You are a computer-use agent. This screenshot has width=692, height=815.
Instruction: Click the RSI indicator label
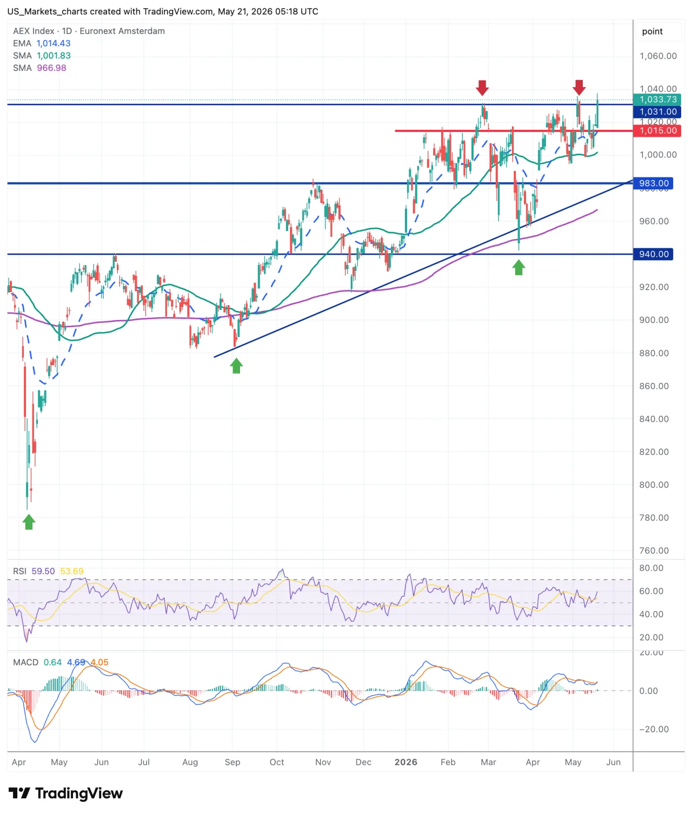tap(19, 571)
